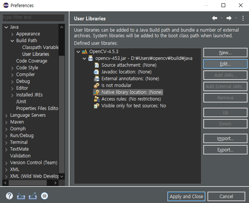Screen dimensions: 249x203
Task: Collapse the Java tree node
Action: point(6,27)
